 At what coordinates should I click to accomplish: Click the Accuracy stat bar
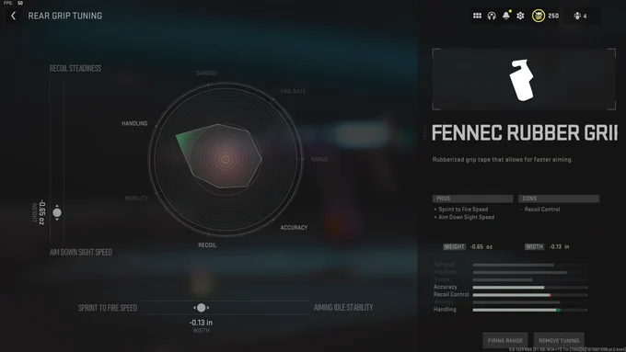click(x=529, y=288)
